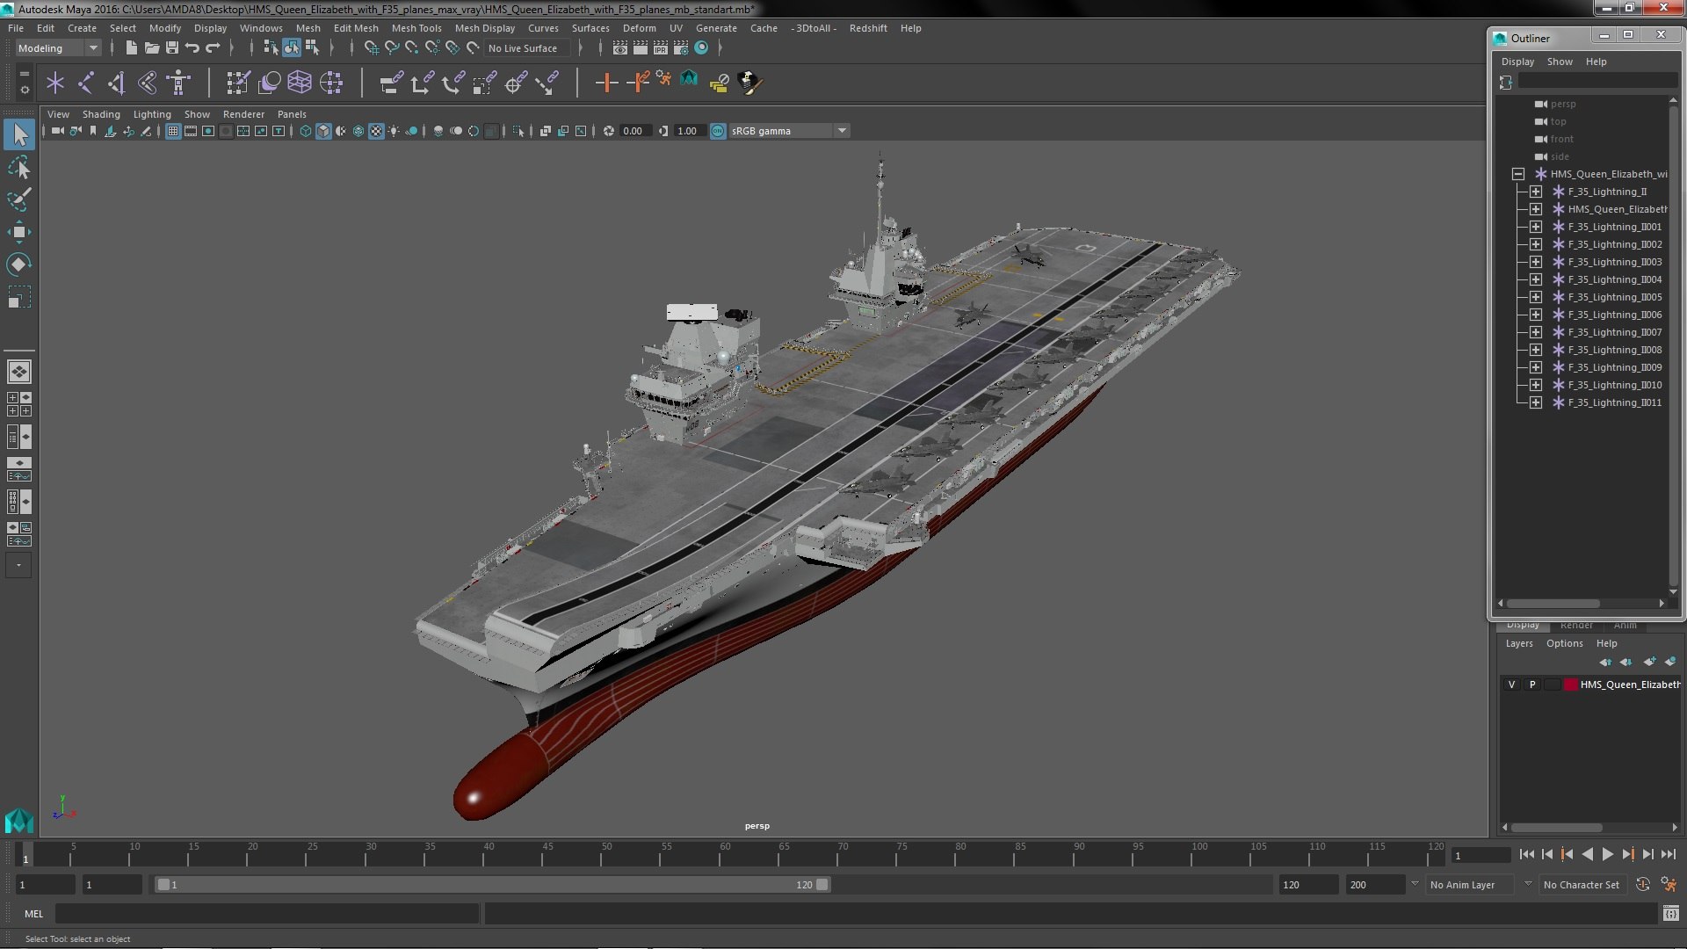Toggle the textured display icon
This screenshot has width=1687, height=949.
pyautogui.click(x=376, y=131)
